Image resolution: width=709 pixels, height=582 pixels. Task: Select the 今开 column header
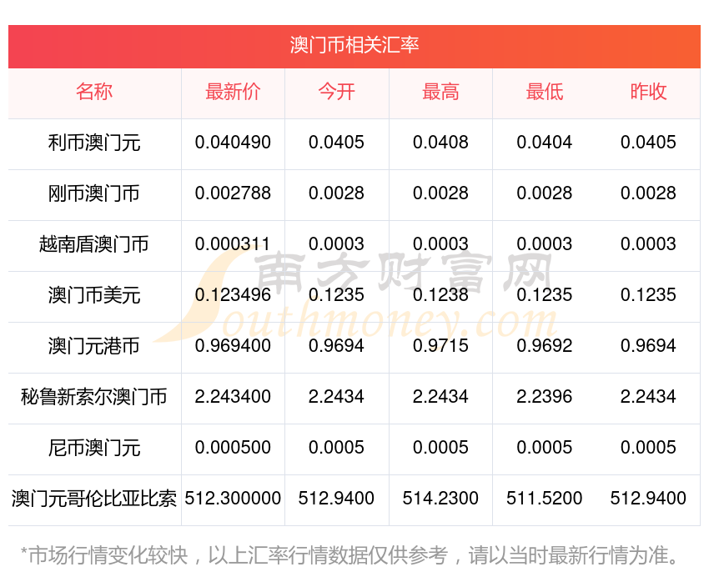pyautogui.click(x=336, y=92)
